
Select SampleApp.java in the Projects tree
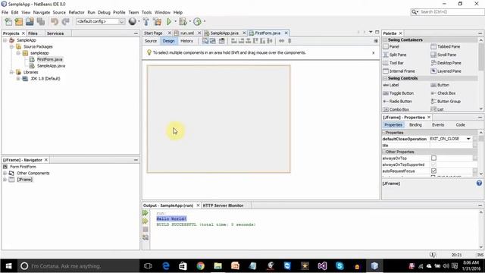tap(51, 66)
